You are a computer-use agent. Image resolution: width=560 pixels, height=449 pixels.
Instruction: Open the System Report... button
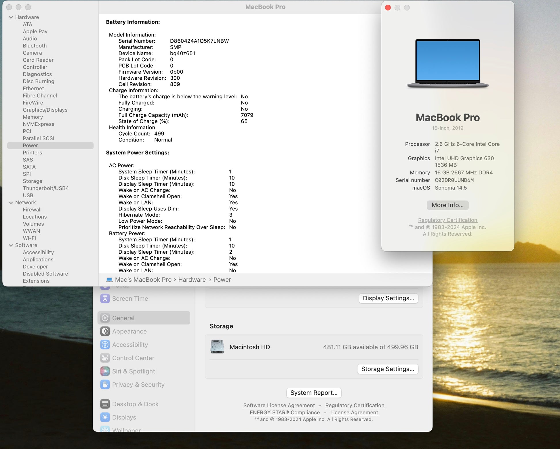(314, 393)
